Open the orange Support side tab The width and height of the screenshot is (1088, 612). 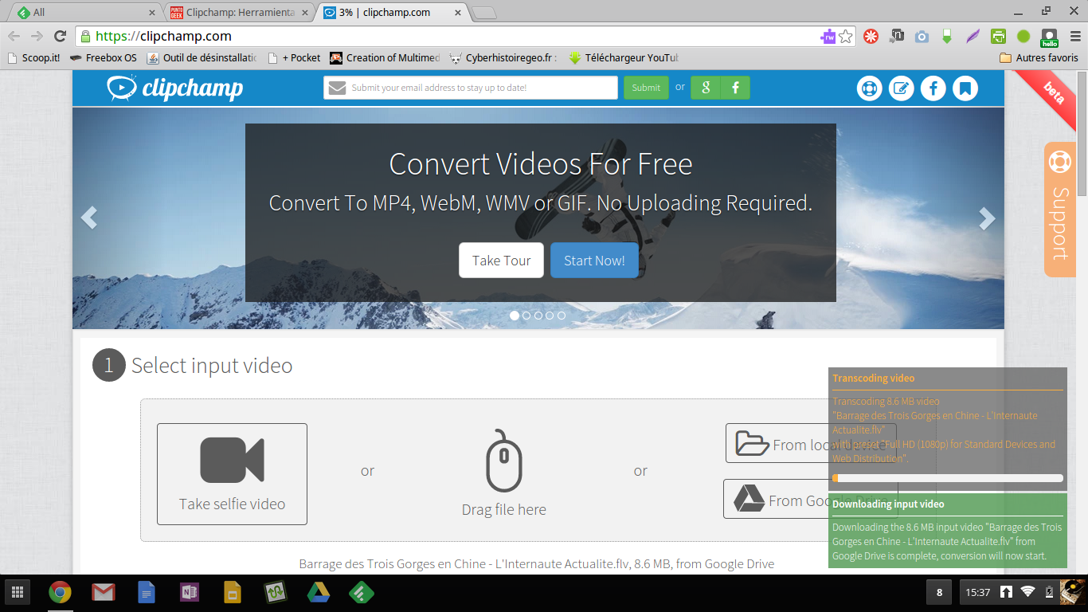pos(1060,210)
